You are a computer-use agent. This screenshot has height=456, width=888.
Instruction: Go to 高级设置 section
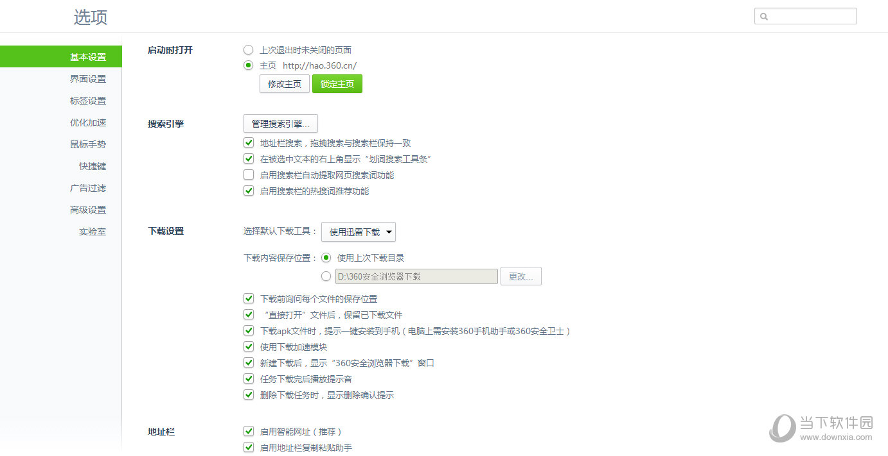[x=88, y=210]
